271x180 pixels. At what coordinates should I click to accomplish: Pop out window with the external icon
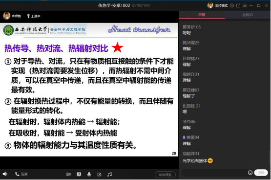click(x=238, y=5)
